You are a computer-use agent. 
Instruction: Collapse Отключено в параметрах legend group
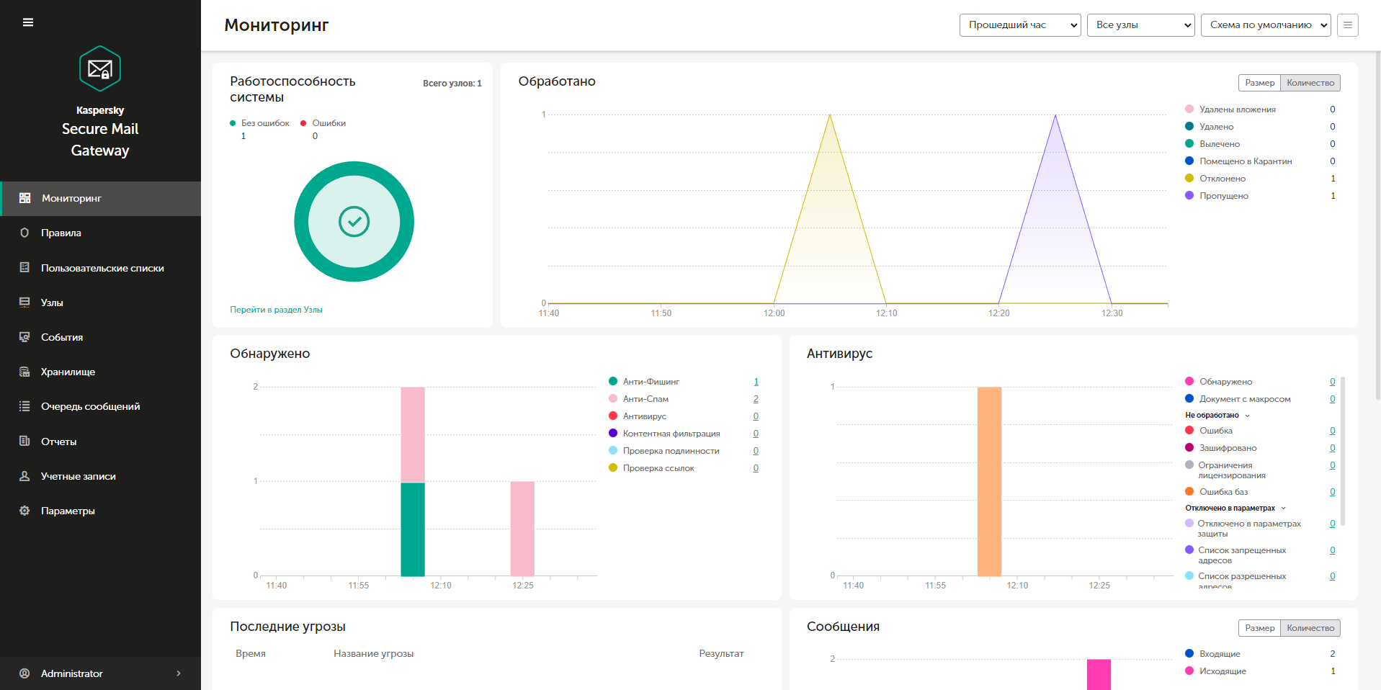click(1284, 508)
